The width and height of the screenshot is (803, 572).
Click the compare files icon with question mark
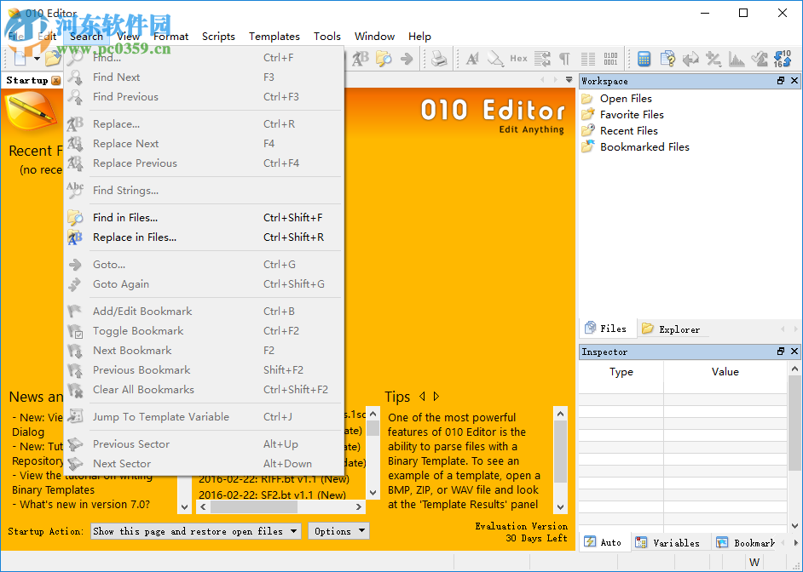(x=667, y=59)
